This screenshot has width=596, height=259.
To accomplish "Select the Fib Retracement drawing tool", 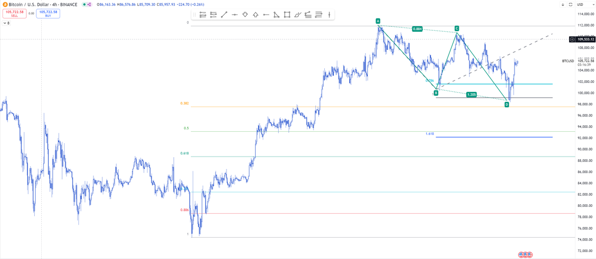I will tap(203, 15).
